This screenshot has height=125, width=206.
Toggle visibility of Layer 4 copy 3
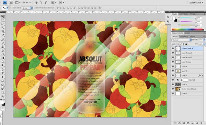(x=173, y=53)
